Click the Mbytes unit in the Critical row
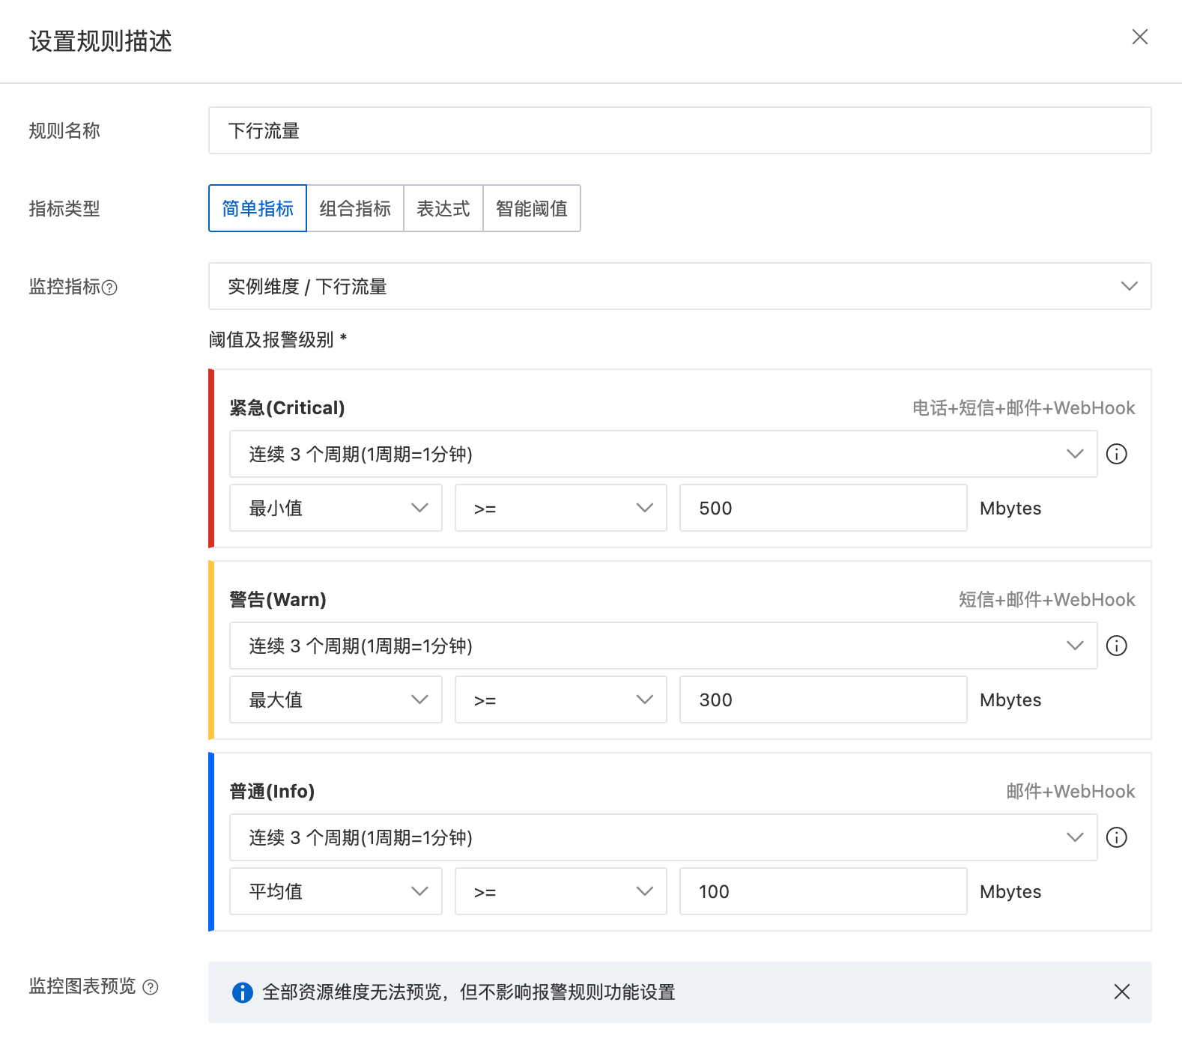Screen dimensions: 1182x1041 (x=1010, y=509)
